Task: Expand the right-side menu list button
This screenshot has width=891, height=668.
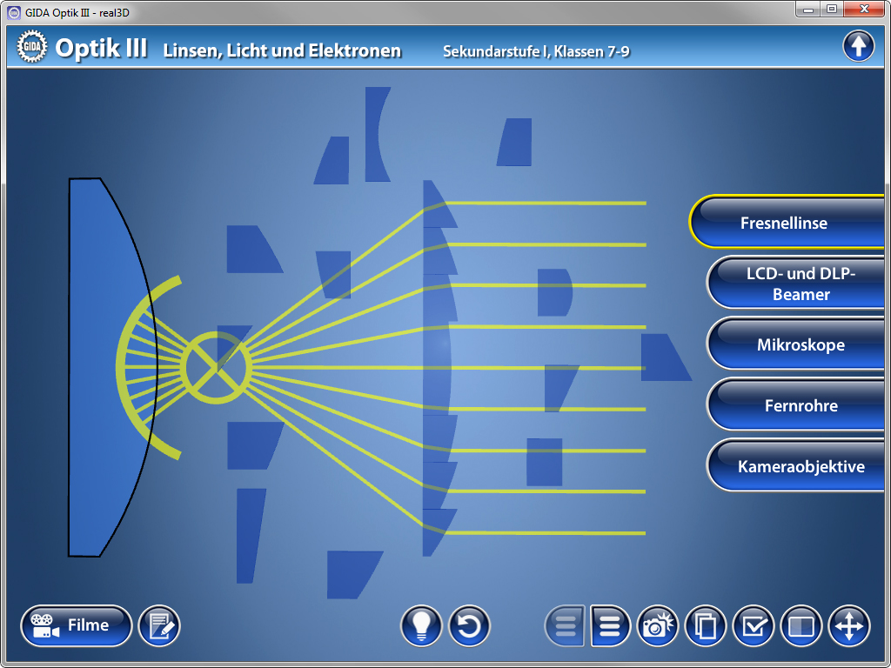Action: click(x=611, y=625)
